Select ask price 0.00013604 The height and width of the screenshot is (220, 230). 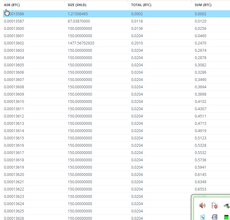14,58
